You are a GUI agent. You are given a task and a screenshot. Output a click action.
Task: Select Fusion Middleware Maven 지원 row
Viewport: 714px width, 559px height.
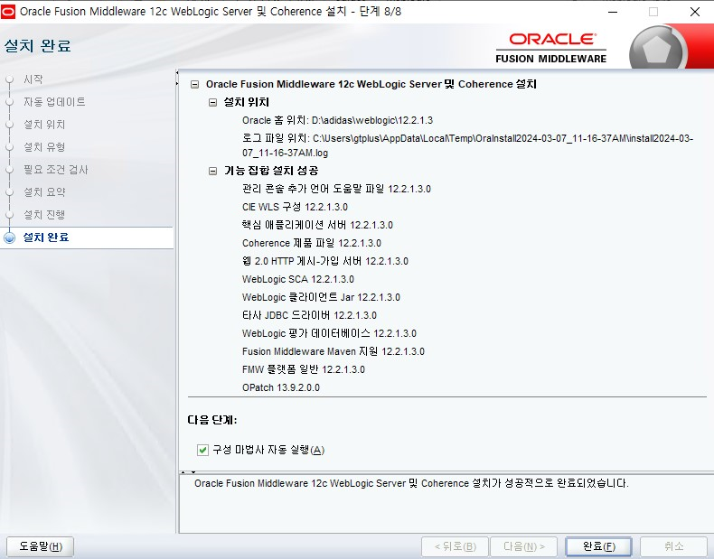coord(334,351)
